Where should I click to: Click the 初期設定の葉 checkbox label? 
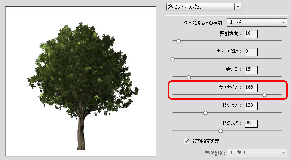tap(206, 141)
